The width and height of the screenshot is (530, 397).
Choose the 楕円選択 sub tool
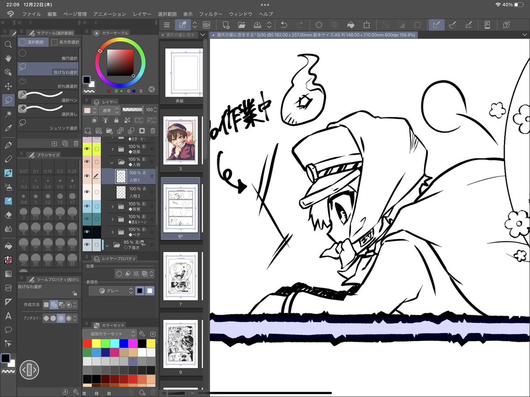pos(48,54)
